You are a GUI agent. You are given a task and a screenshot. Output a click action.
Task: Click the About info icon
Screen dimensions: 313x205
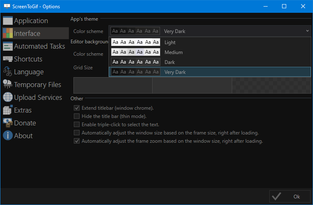click(x=8, y=136)
